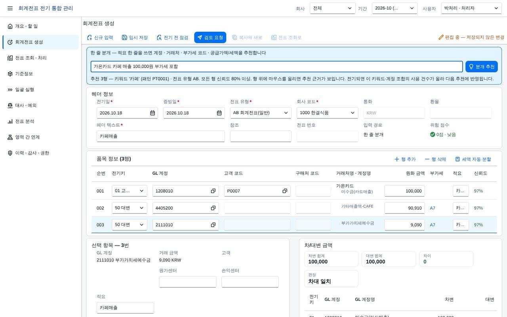The width and height of the screenshot is (507, 317).
Task: Expand the 회사 dropdown showing 전체
Action: (x=333, y=8)
